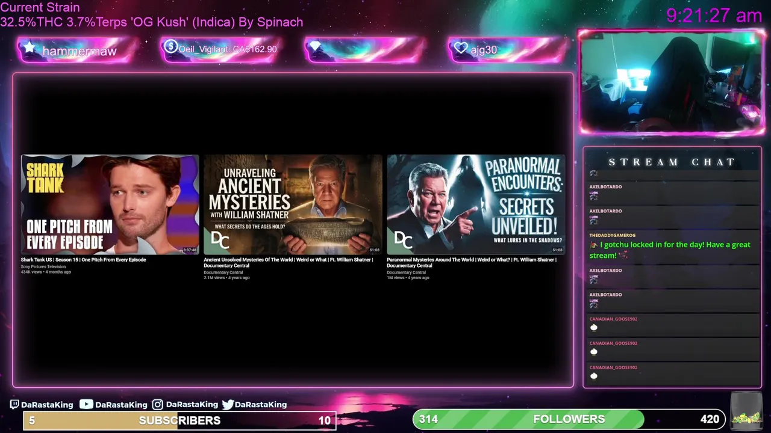Click the Shark Tank logo on first thumbnail

click(45, 177)
